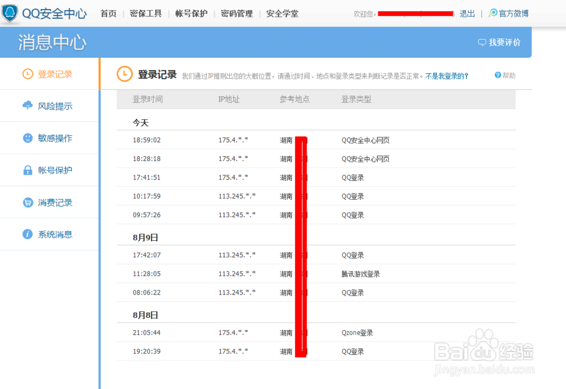Viewport: 566px width, 389px height.
Task: Click the large clock icon in the 登录记录 heading
Action: [x=125, y=74]
